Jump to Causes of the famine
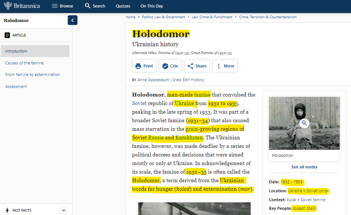Screen dimensions: 351x215 [24, 63]
